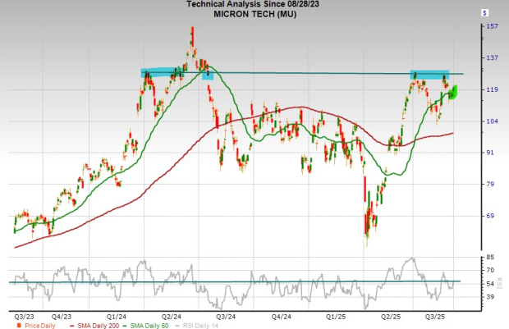Click the Q1/24 time axis label
The width and height of the screenshot is (509, 329).
(x=117, y=317)
